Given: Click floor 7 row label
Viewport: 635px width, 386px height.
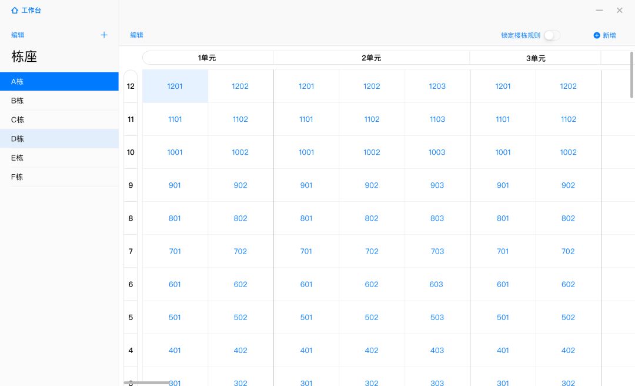Looking at the screenshot, I should coord(131,251).
